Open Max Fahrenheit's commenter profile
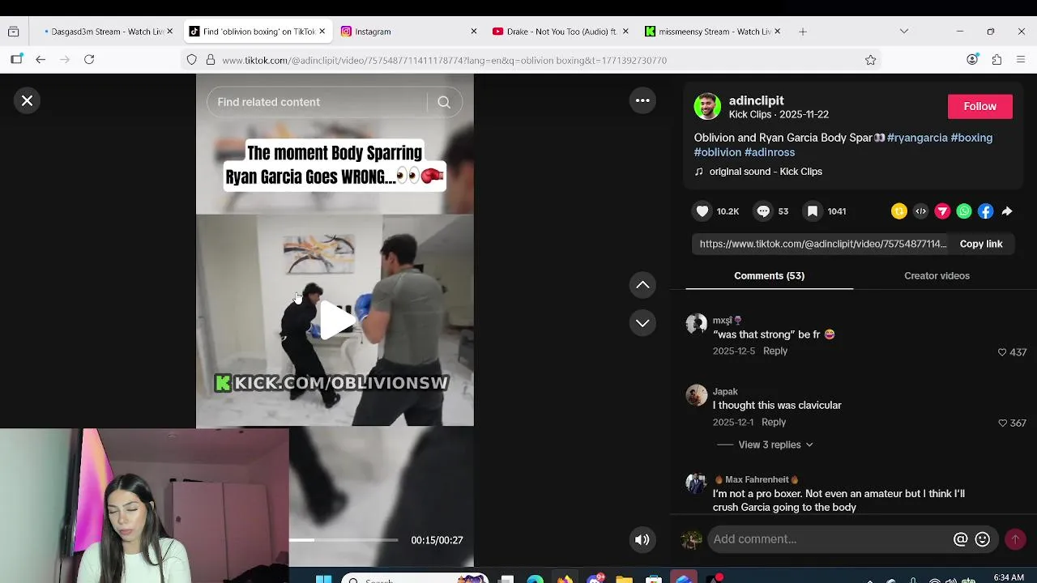The width and height of the screenshot is (1037, 583). pos(696,484)
